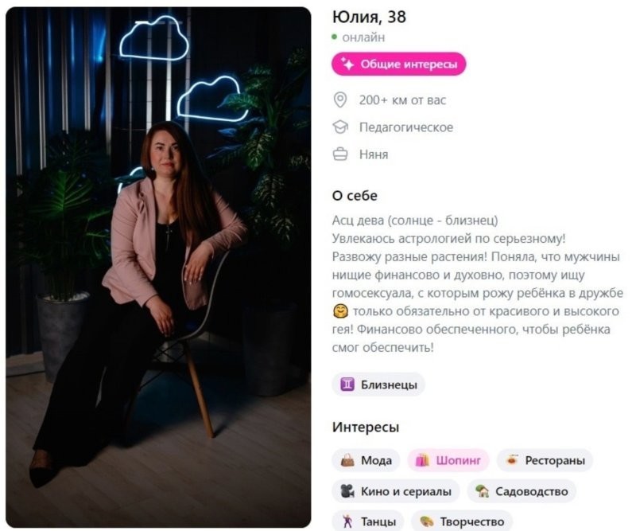636x531 pixels.
Task: Click the Педагогическое education label
Action: pyautogui.click(x=406, y=127)
